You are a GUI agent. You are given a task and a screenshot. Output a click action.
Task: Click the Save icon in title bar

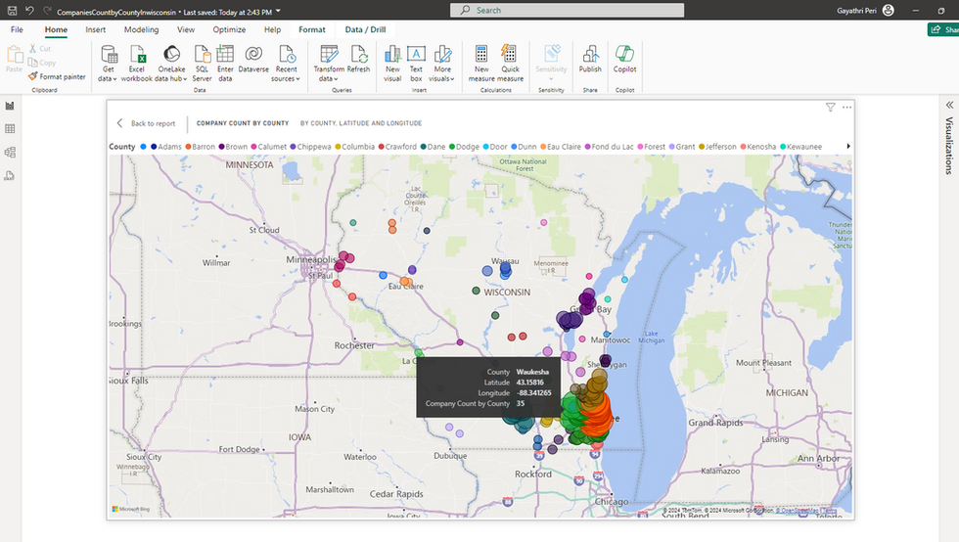pyautogui.click(x=12, y=11)
